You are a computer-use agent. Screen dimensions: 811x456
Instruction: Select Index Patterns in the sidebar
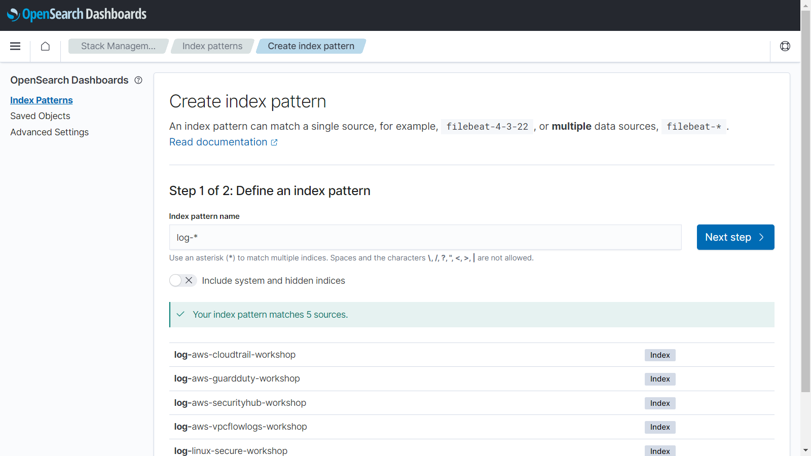coord(42,100)
